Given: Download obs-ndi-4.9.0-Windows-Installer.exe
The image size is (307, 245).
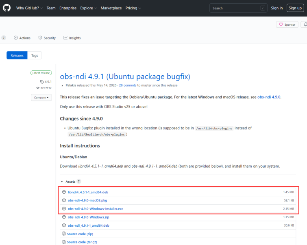Looking at the screenshot, I should click(x=95, y=209).
